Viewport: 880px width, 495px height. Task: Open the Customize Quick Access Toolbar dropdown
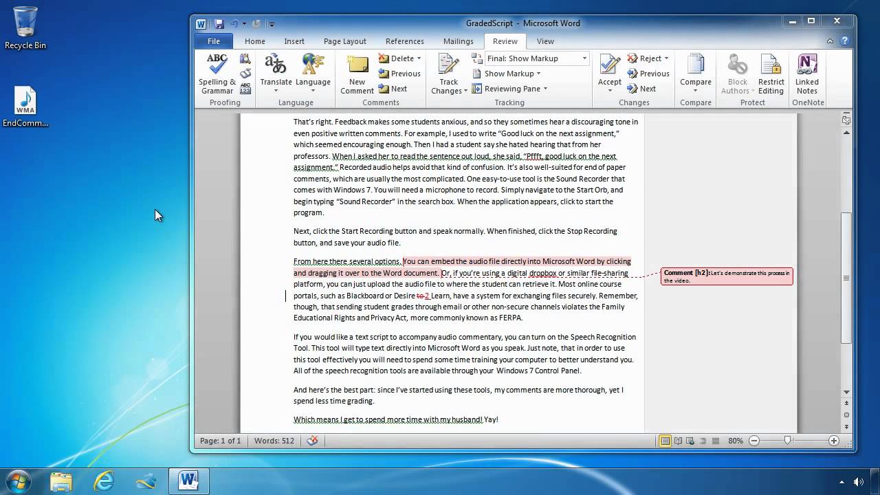coord(272,24)
